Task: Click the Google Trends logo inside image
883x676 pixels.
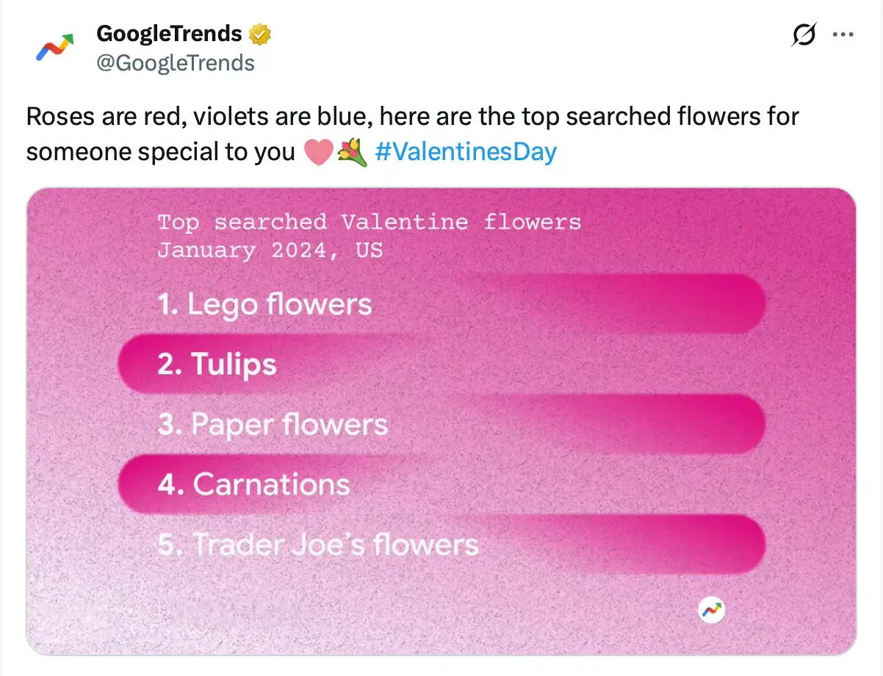Action: tap(711, 609)
